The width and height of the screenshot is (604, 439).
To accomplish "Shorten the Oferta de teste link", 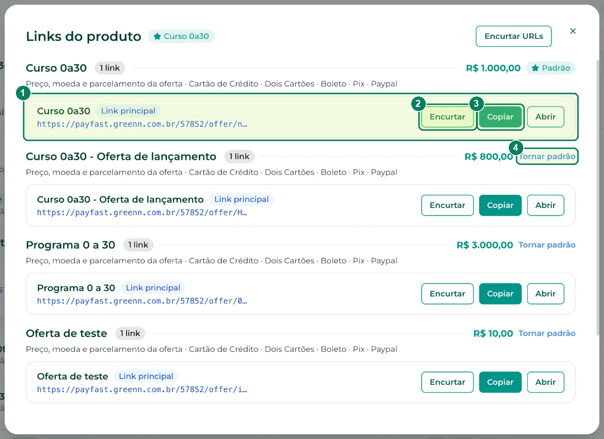I will [x=447, y=382].
